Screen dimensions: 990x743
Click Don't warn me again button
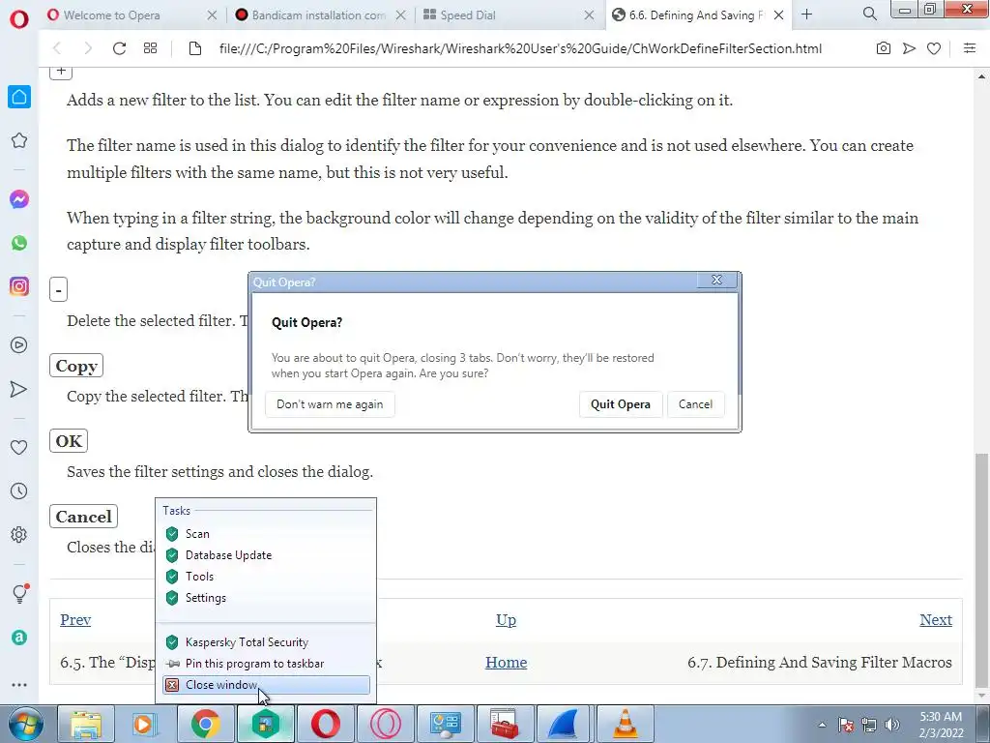point(330,404)
